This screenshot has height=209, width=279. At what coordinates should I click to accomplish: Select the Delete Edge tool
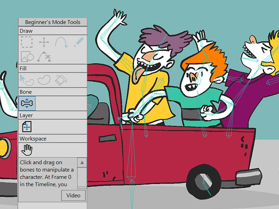(x=44, y=57)
